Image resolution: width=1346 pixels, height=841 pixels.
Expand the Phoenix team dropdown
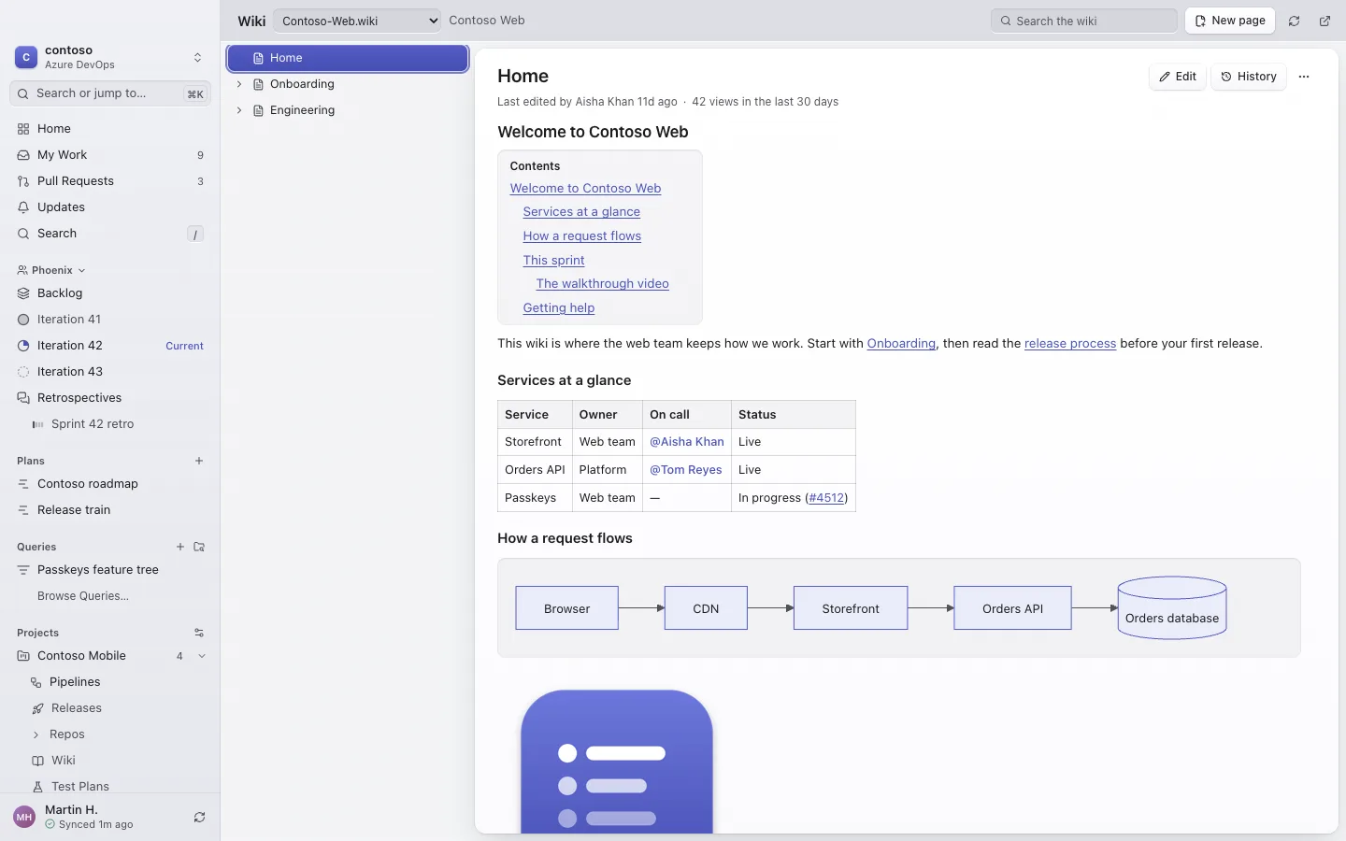[x=51, y=270]
